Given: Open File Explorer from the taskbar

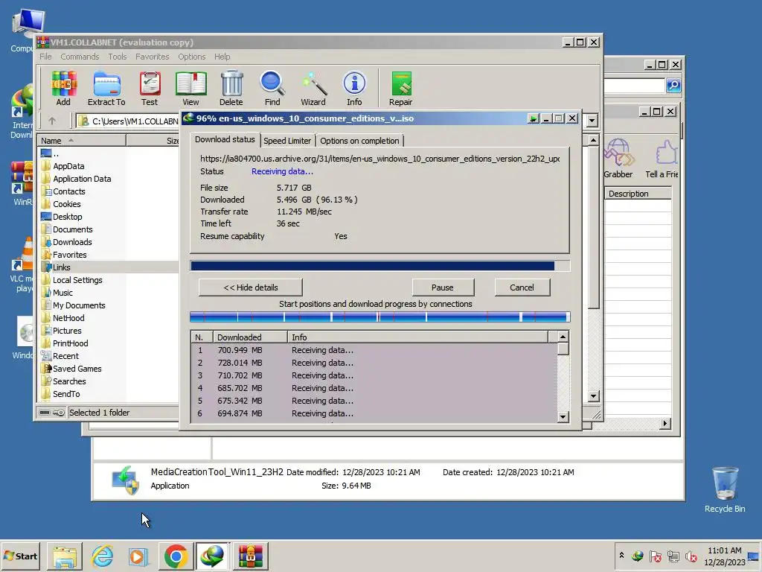Looking at the screenshot, I should click(65, 556).
